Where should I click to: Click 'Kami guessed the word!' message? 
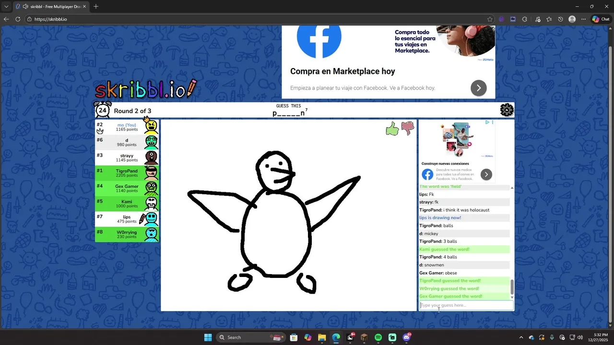[444, 249]
